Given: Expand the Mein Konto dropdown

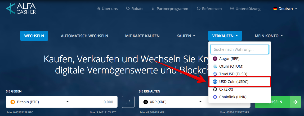Looking at the screenshot, I should 269,36.
